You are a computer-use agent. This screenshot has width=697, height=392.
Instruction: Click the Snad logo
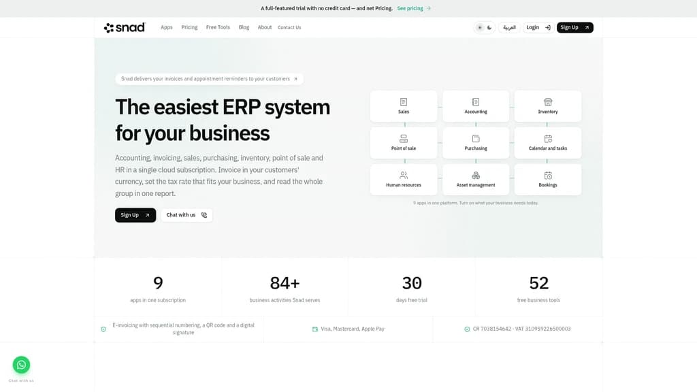point(125,27)
